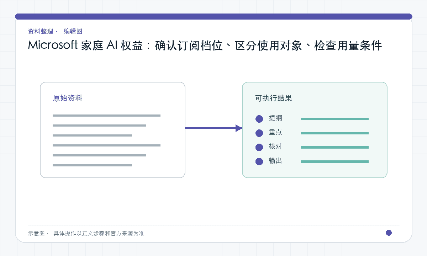
Task: Select the 提纲 label
Action: coord(275,118)
